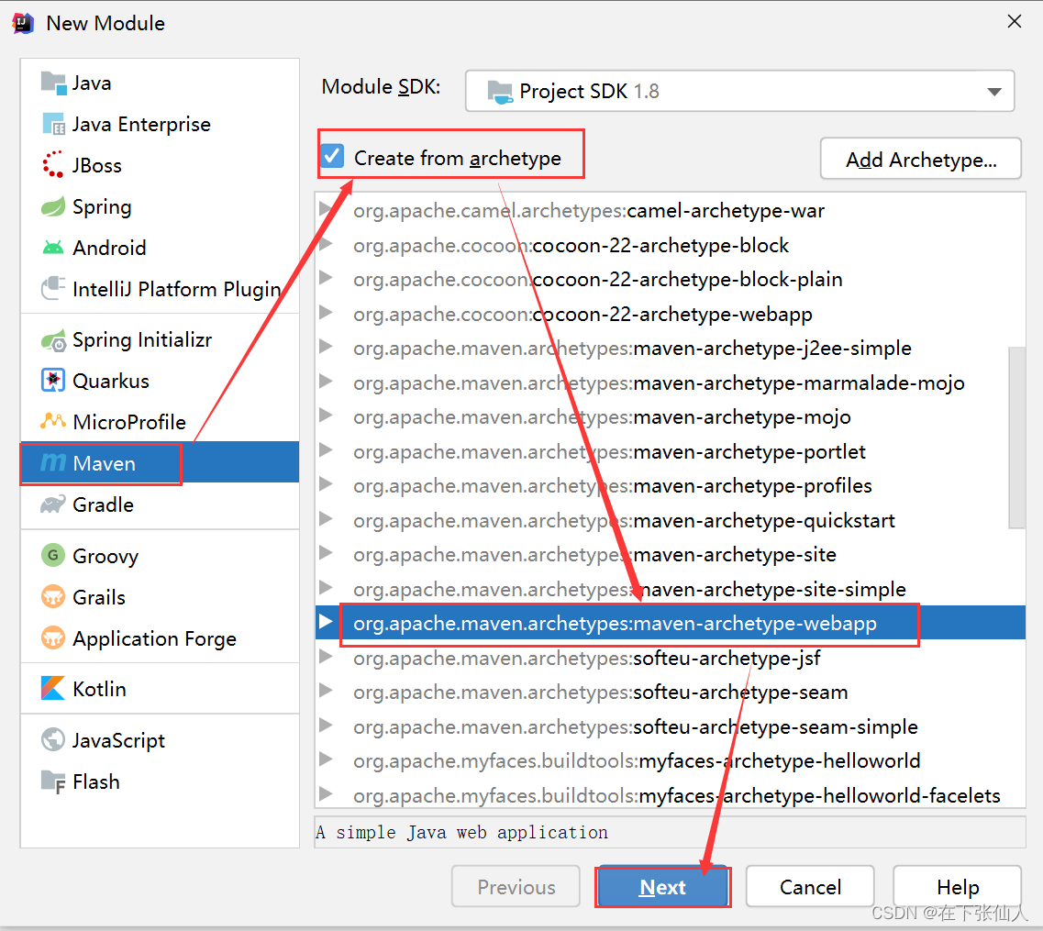Viewport: 1043px width, 931px height.
Task: Click the Next button
Action: click(x=662, y=887)
